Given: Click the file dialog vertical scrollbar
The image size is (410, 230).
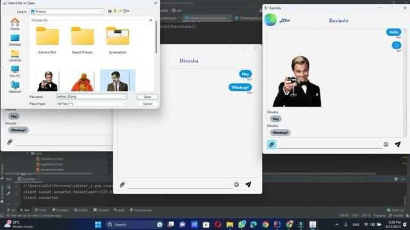Looking at the screenshot, I should point(156,37).
